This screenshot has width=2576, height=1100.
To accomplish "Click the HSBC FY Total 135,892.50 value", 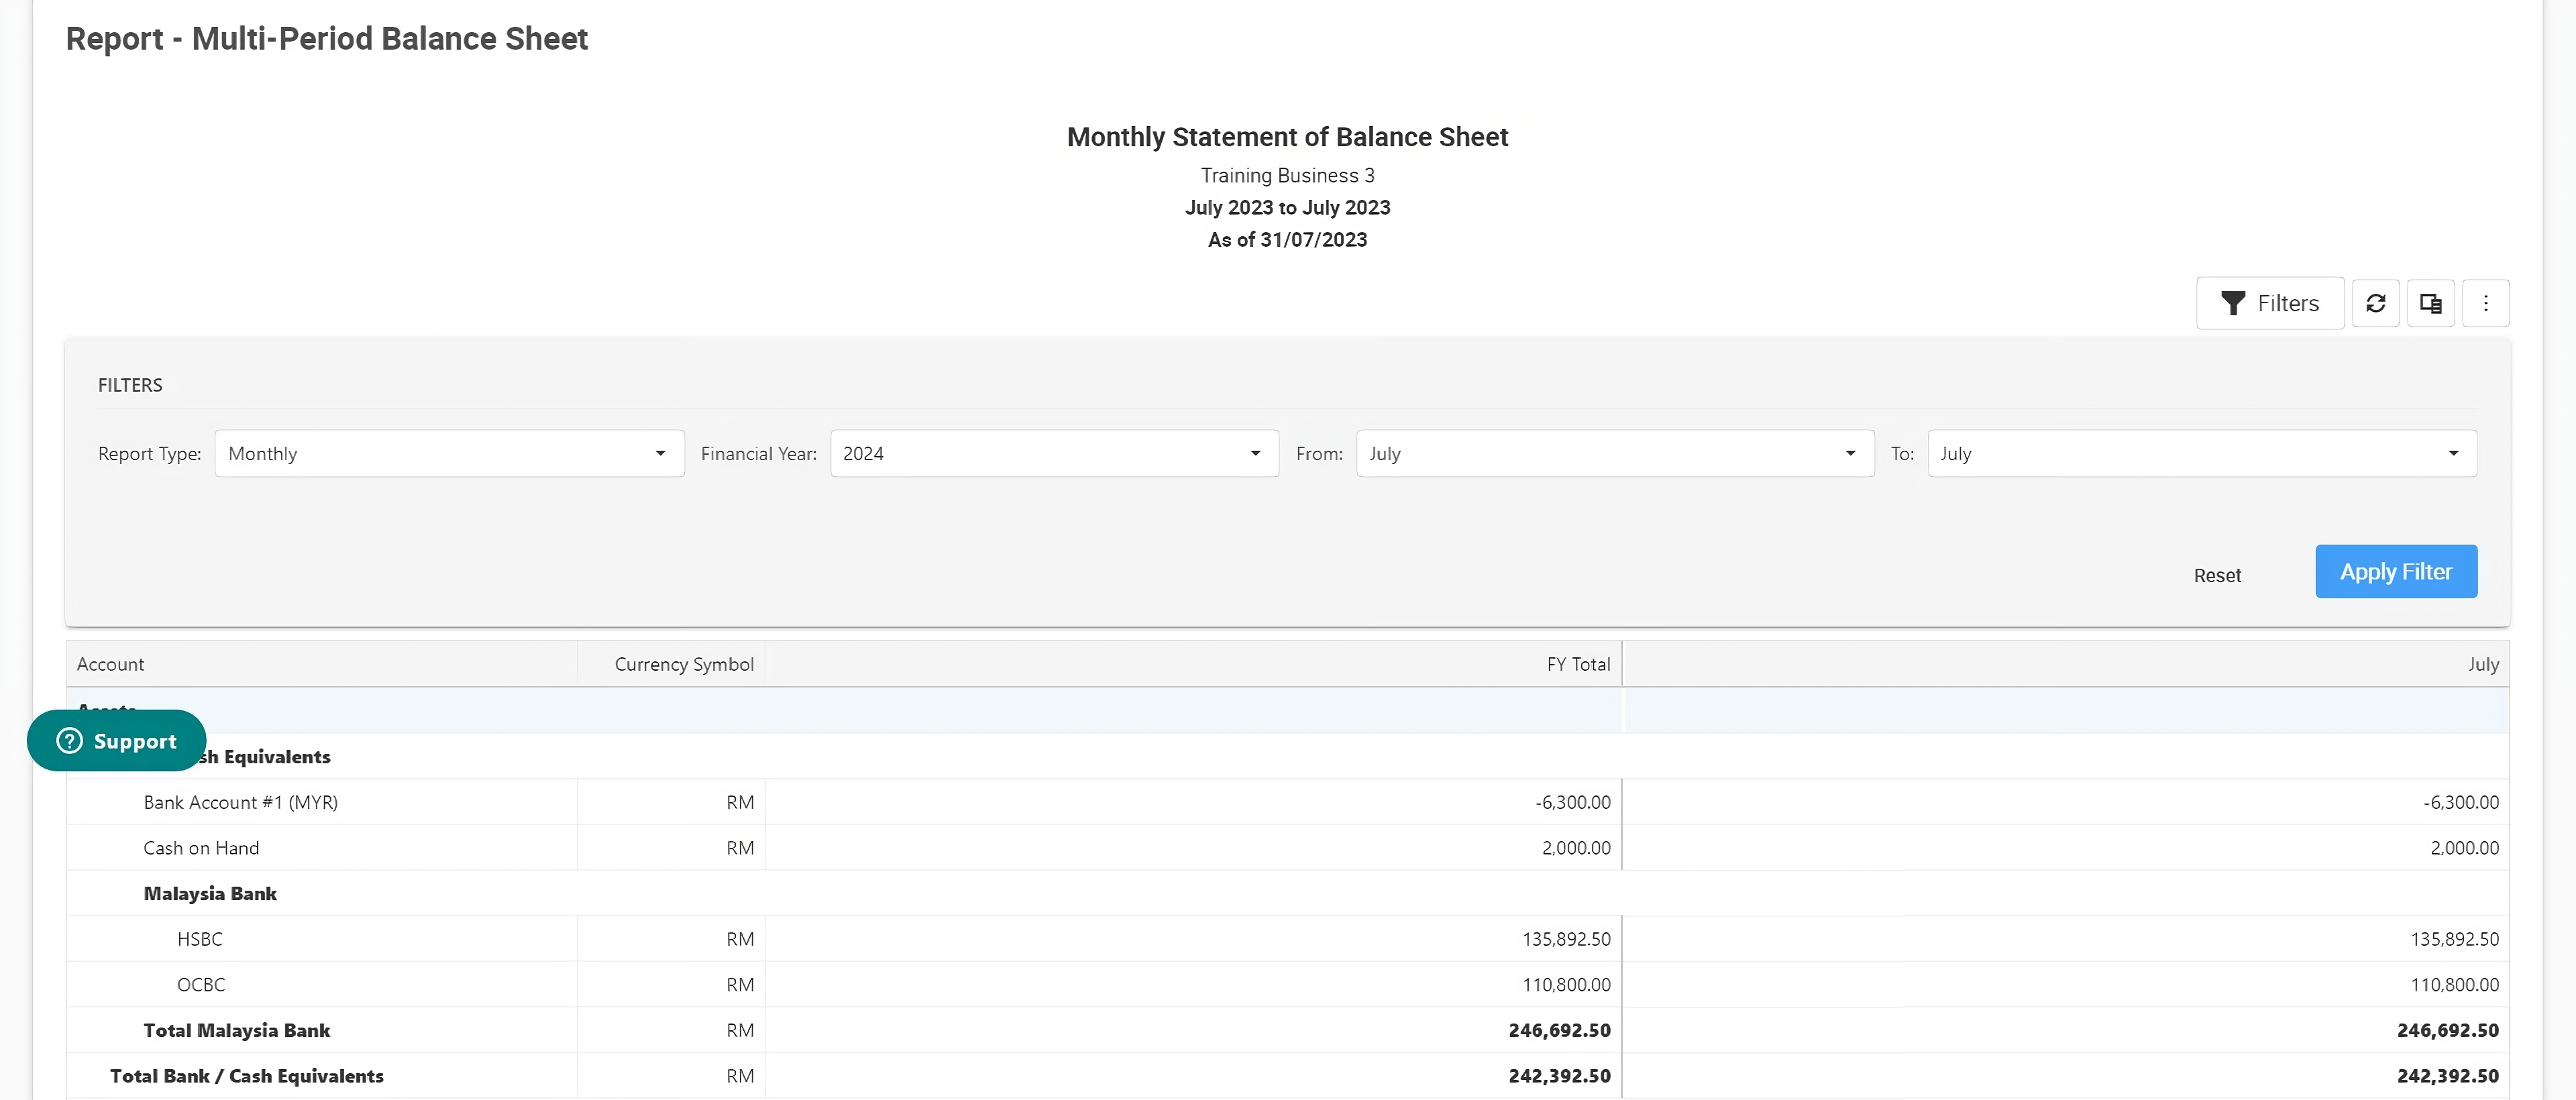I will click(1566, 940).
